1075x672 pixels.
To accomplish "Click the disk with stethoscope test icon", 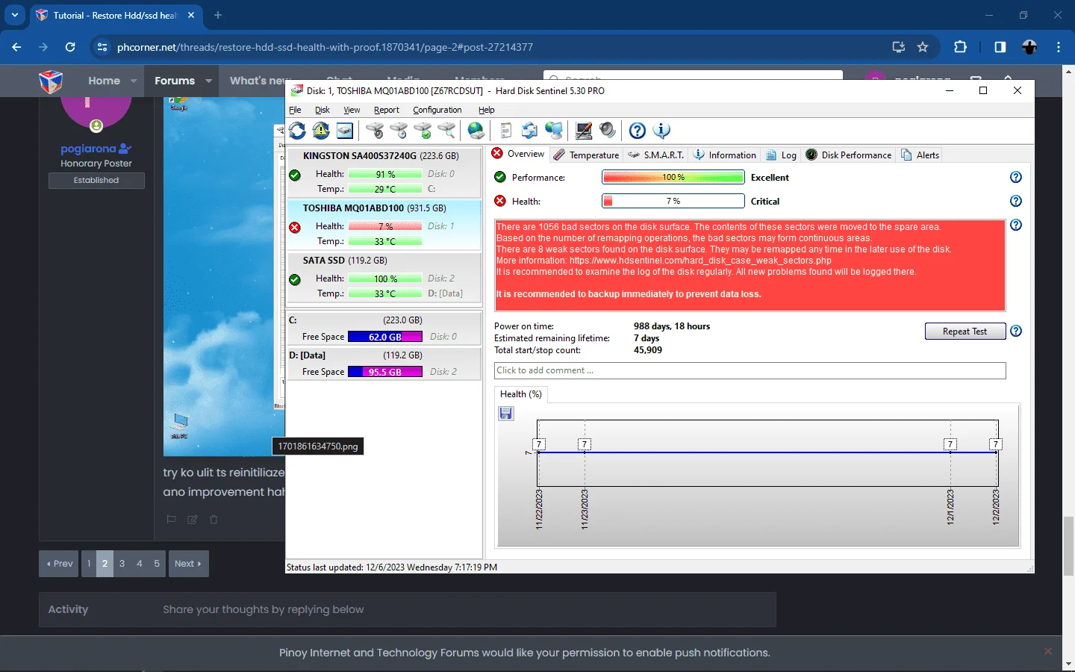I will tap(375, 131).
